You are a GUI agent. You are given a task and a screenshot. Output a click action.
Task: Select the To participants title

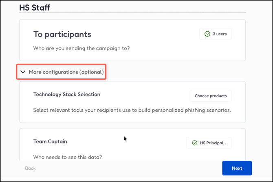click(62, 35)
